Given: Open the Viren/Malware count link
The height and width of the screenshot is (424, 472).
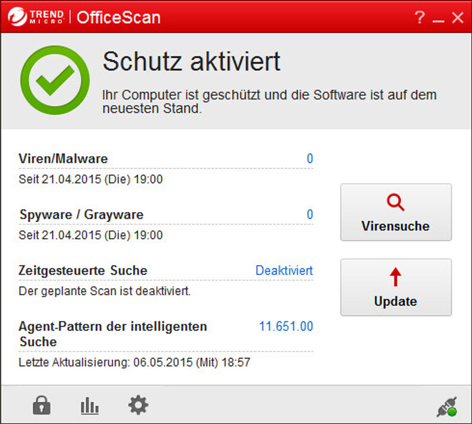Looking at the screenshot, I should tap(310, 159).
